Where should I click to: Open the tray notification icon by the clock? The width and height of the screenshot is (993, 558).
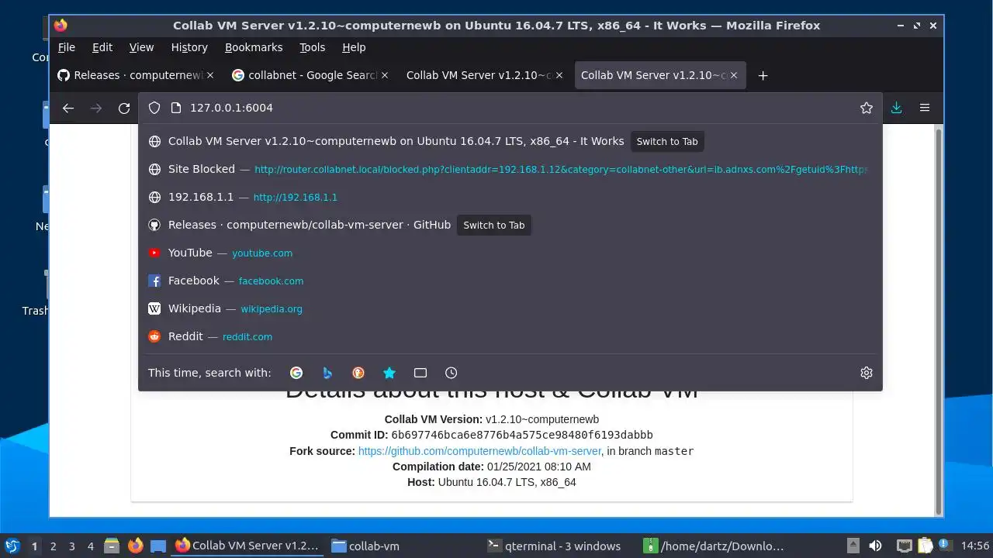[946, 545]
